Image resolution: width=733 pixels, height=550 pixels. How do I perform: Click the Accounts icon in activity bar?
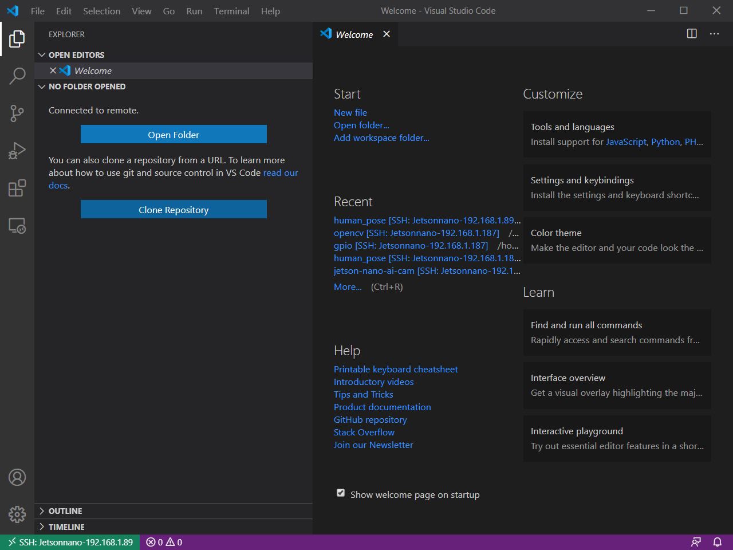[17, 477]
